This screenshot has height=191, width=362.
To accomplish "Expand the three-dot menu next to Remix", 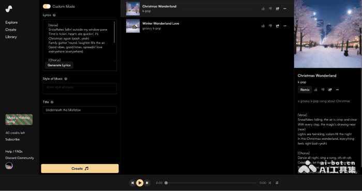I will [x=337, y=90].
